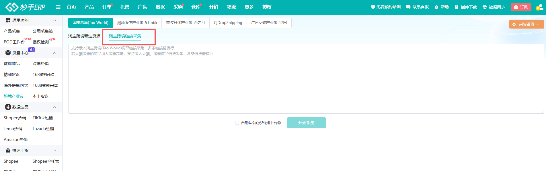Collapse the 通用功能 section
Viewport: 546px width, 171px height.
tap(54, 20)
